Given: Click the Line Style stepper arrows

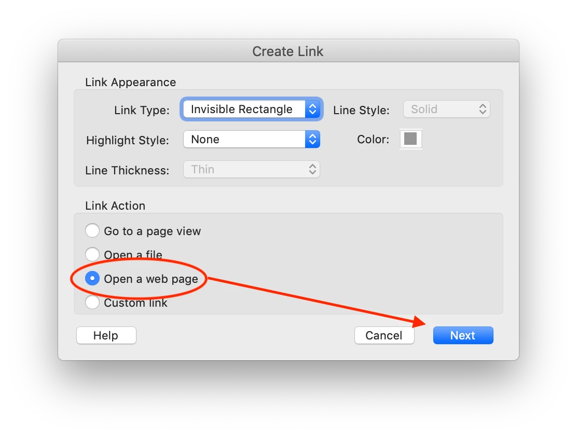Looking at the screenshot, I should (483, 109).
